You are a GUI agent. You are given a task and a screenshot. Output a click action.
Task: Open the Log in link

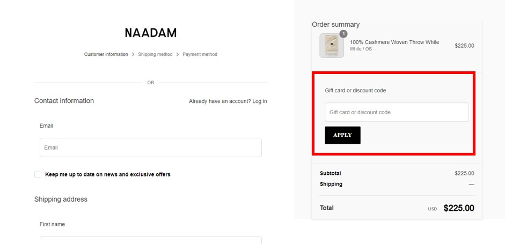pos(260,101)
